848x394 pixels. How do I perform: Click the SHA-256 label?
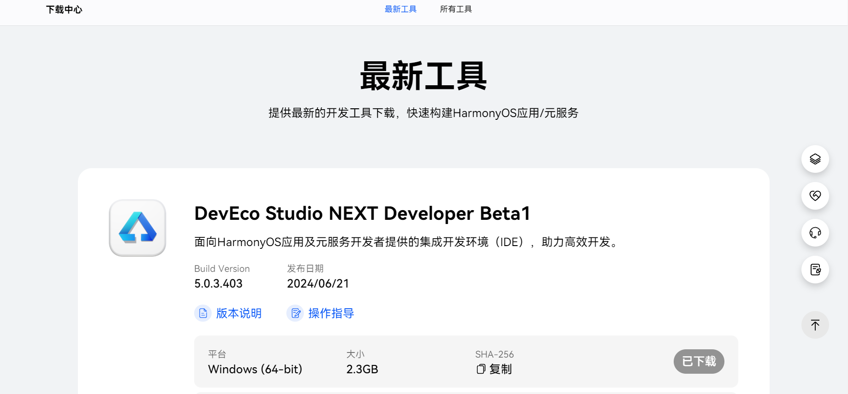(x=494, y=354)
